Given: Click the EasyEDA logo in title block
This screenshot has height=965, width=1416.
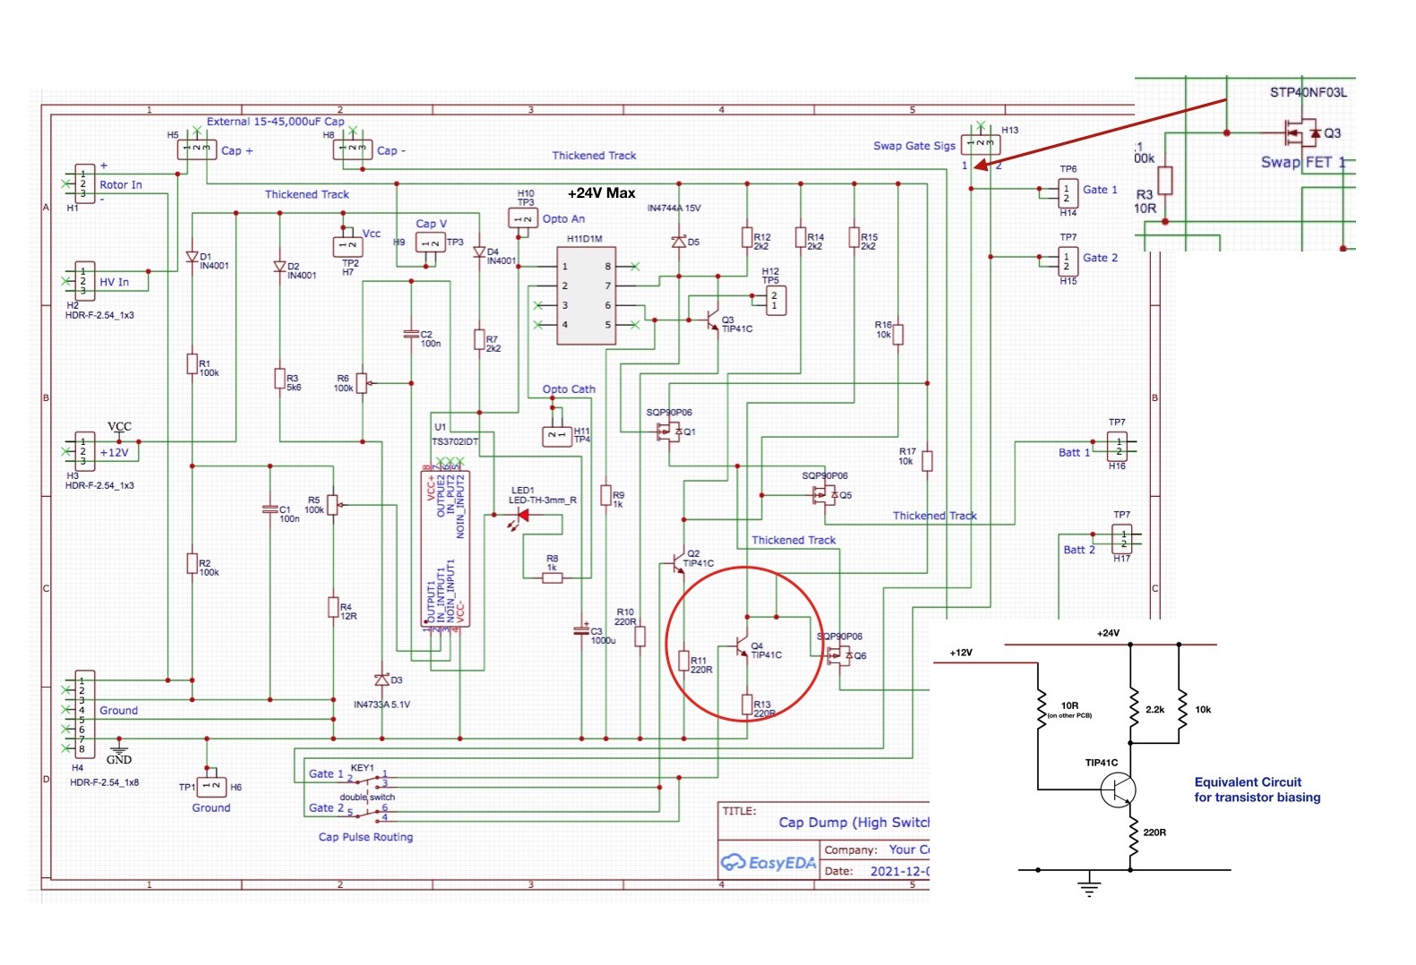Looking at the screenshot, I should point(768,863).
